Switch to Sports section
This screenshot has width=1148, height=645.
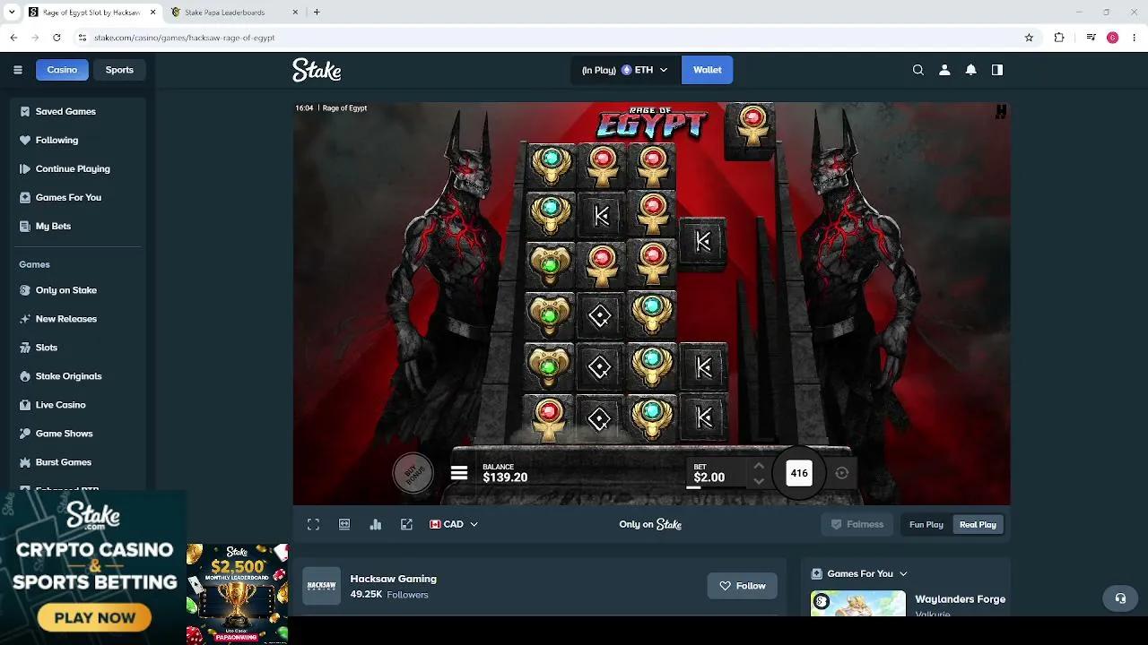click(119, 70)
